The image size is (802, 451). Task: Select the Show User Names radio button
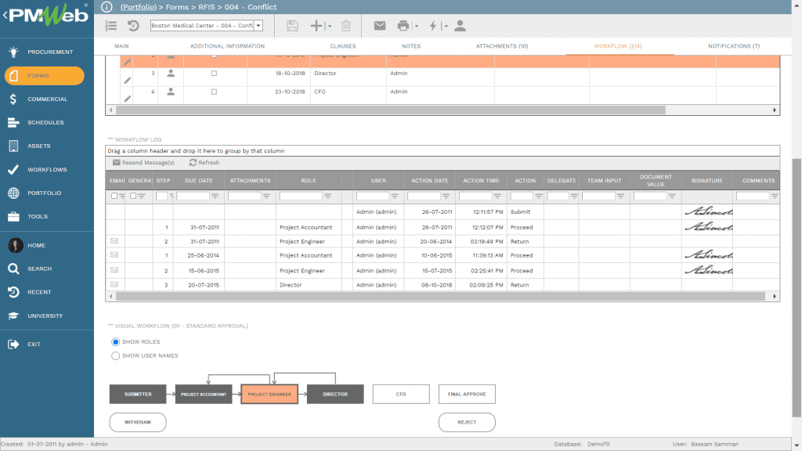pyautogui.click(x=116, y=355)
